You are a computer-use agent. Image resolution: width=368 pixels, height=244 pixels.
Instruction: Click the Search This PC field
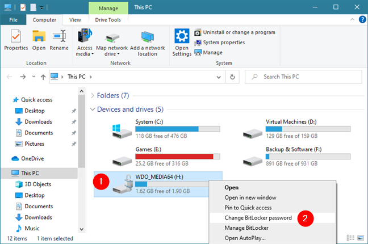(x=303, y=77)
